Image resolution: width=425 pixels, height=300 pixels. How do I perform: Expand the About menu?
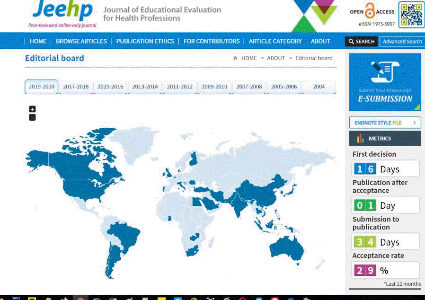click(x=320, y=41)
